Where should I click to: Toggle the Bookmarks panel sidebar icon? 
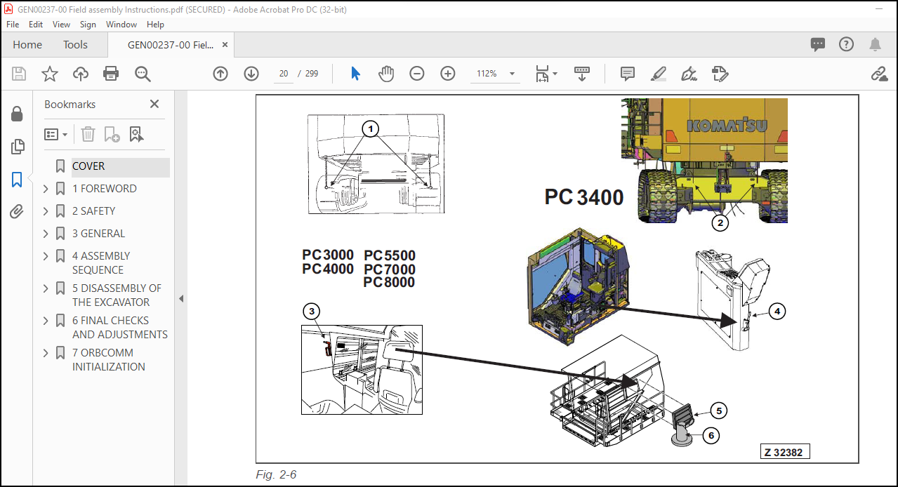click(18, 180)
